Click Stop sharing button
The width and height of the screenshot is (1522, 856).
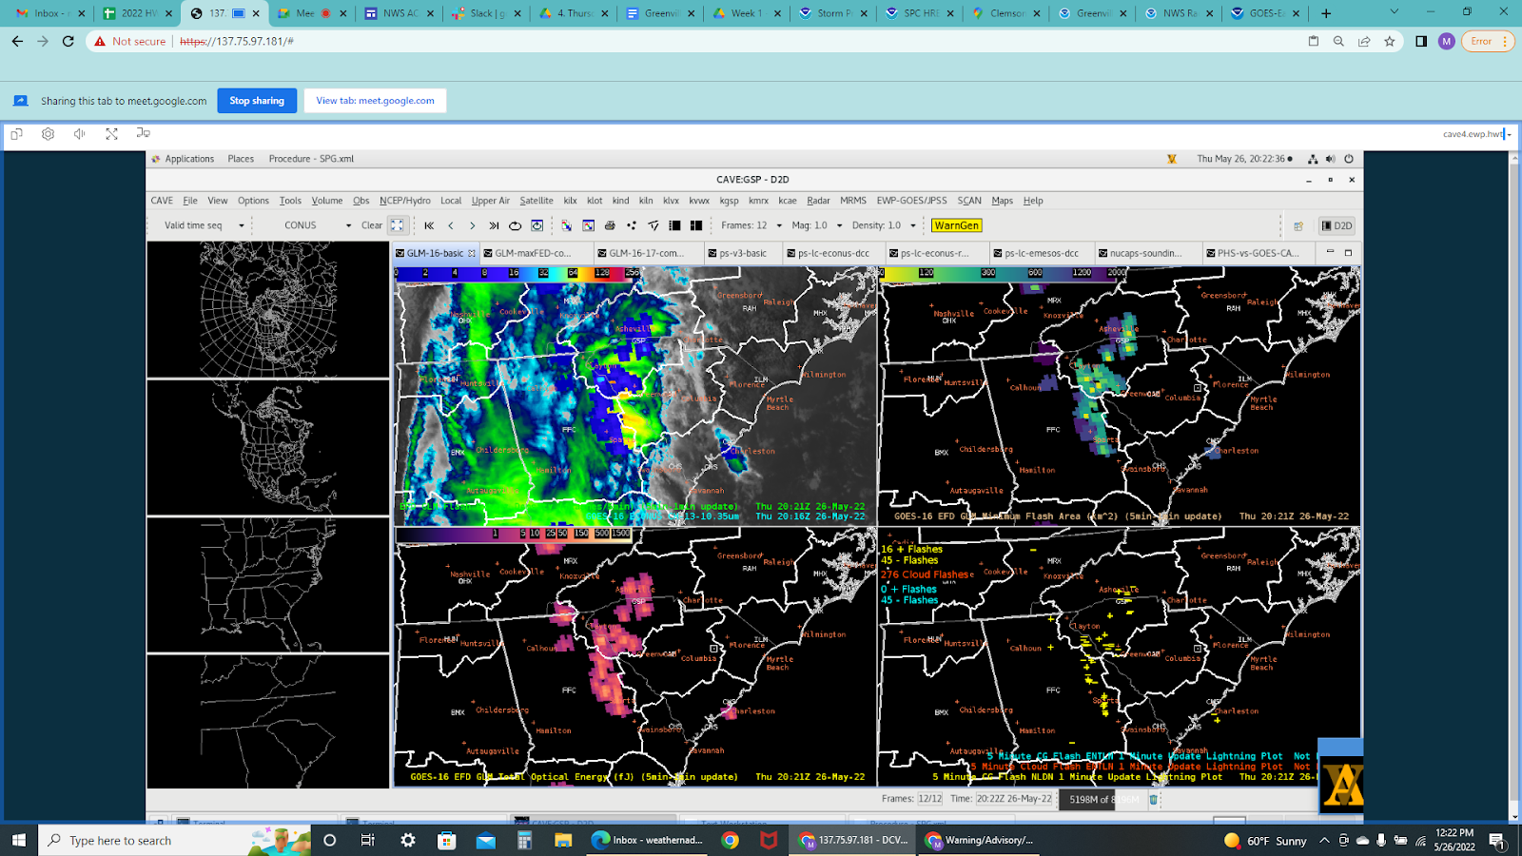[x=257, y=101]
